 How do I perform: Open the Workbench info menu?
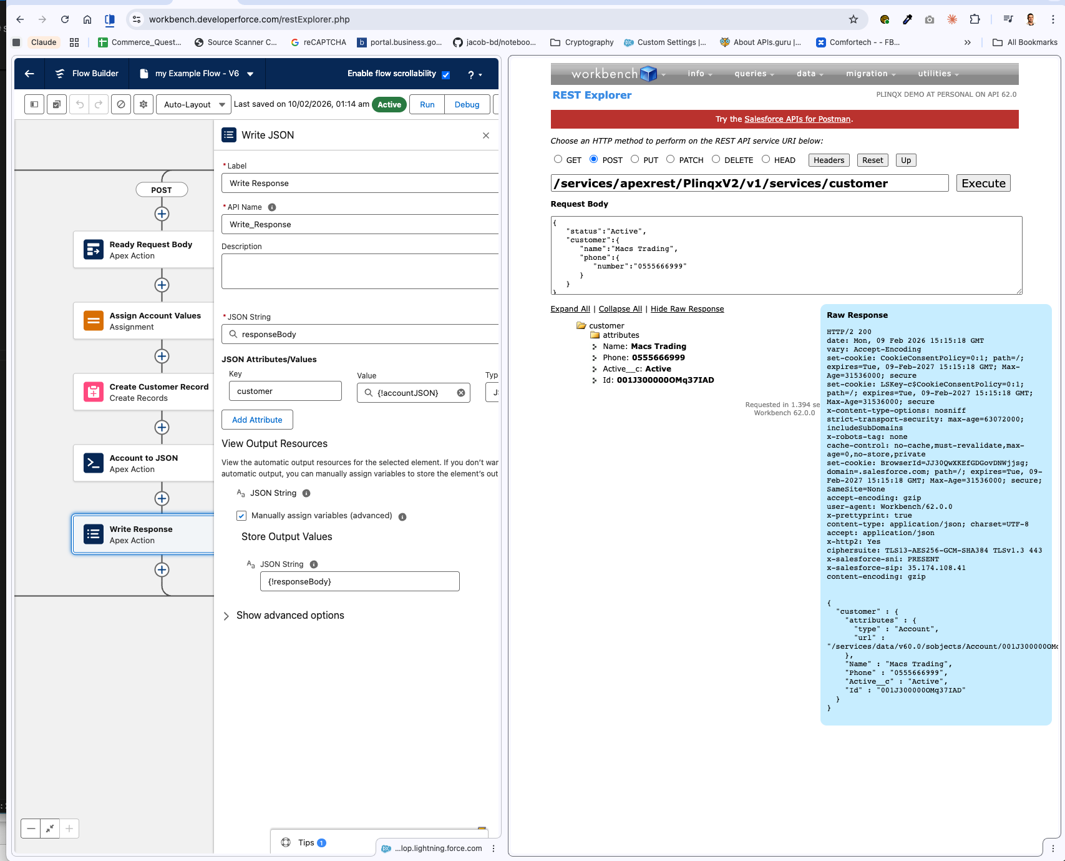[699, 74]
